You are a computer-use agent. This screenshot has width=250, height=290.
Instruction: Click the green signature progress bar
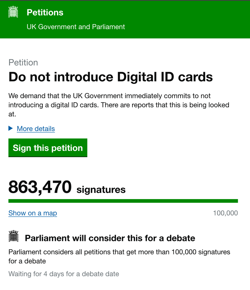tap(123, 201)
